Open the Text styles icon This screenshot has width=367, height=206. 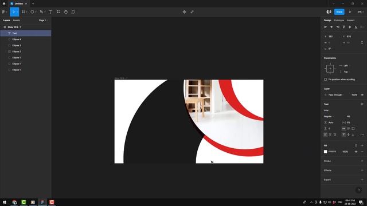pyautogui.click(x=362, y=104)
